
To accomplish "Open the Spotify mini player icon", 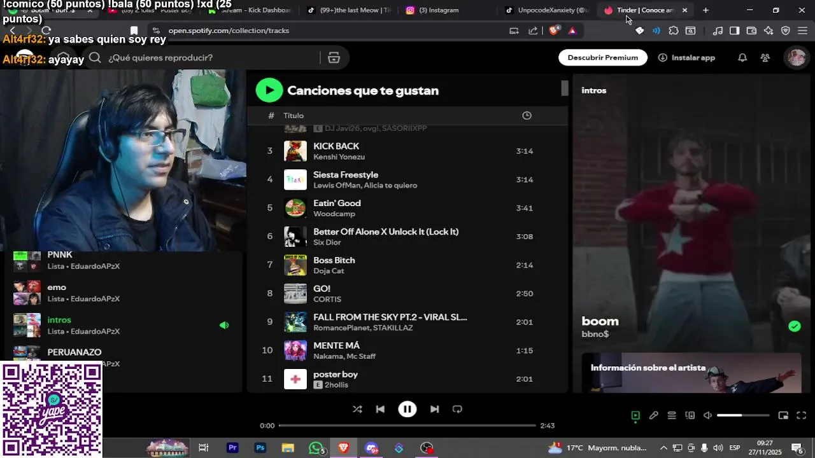I will pyautogui.click(x=783, y=415).
